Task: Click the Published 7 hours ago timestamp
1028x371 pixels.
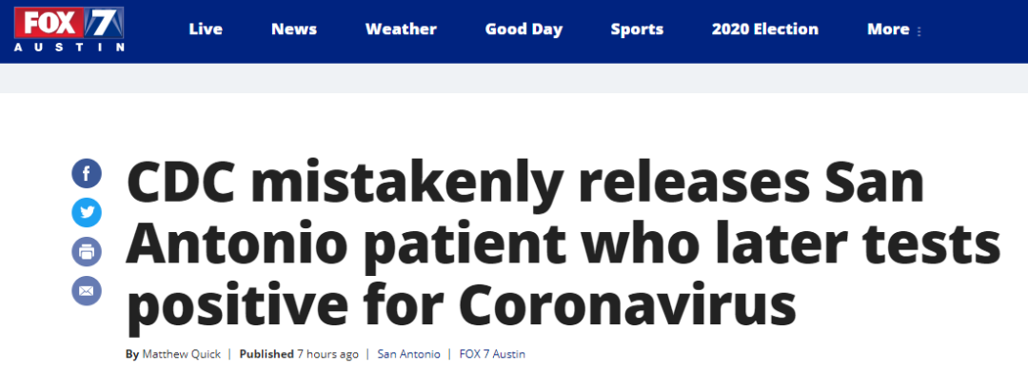Action: point(299,354)
